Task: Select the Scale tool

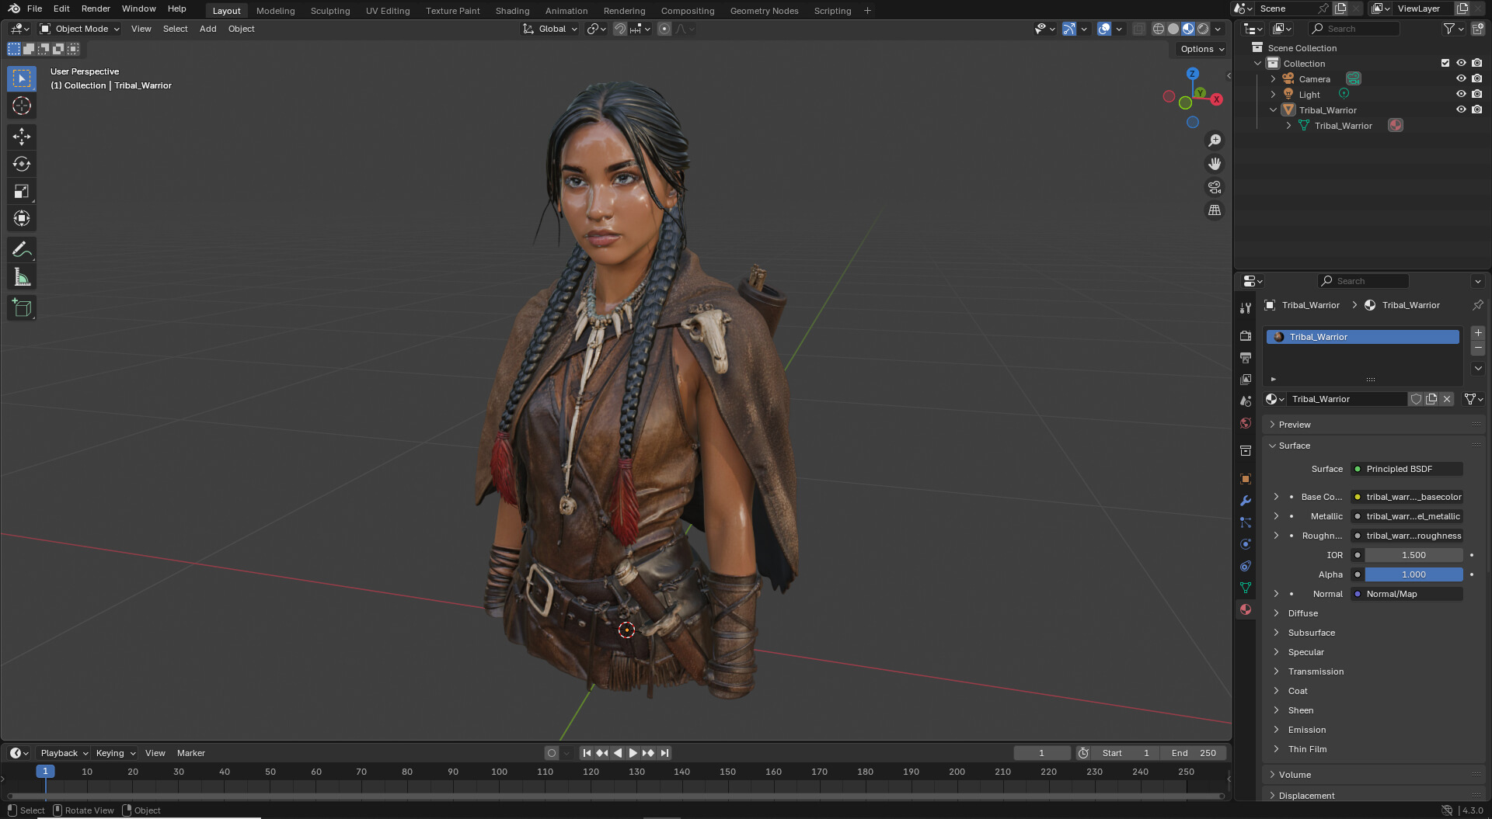Action: coord(22,191)
